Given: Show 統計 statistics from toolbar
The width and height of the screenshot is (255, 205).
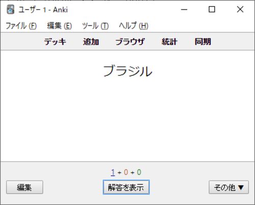Looking at the screenshot, I should pos(169,41).
